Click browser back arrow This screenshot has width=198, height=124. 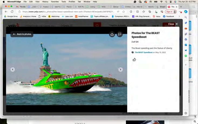tap(6, 12)
